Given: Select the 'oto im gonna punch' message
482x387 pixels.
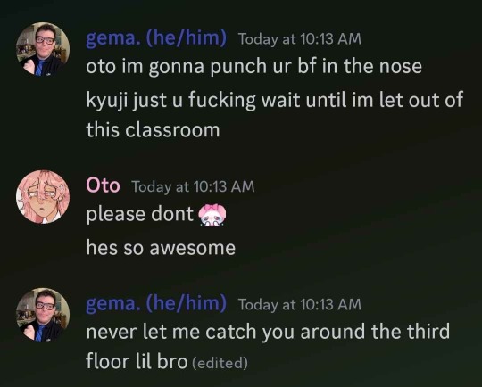Looking at the screenshot, I should pyautogui.click(x=253, y=67).
